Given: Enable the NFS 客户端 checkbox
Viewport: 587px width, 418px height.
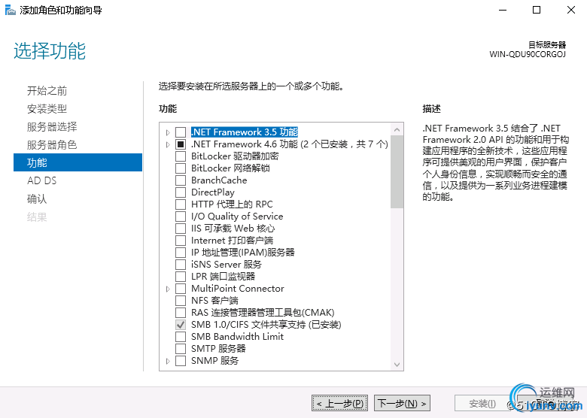Looking at the screenshot, I should tap(181, 301).
